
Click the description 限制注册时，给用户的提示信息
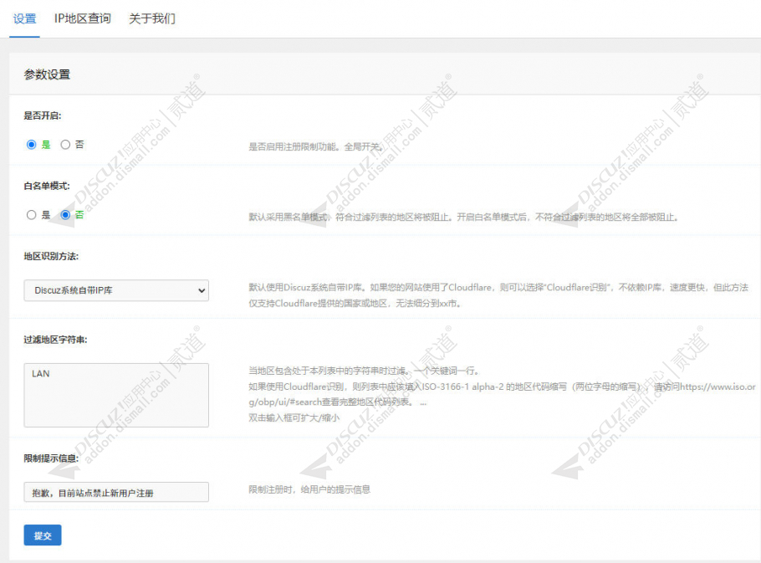309,489
